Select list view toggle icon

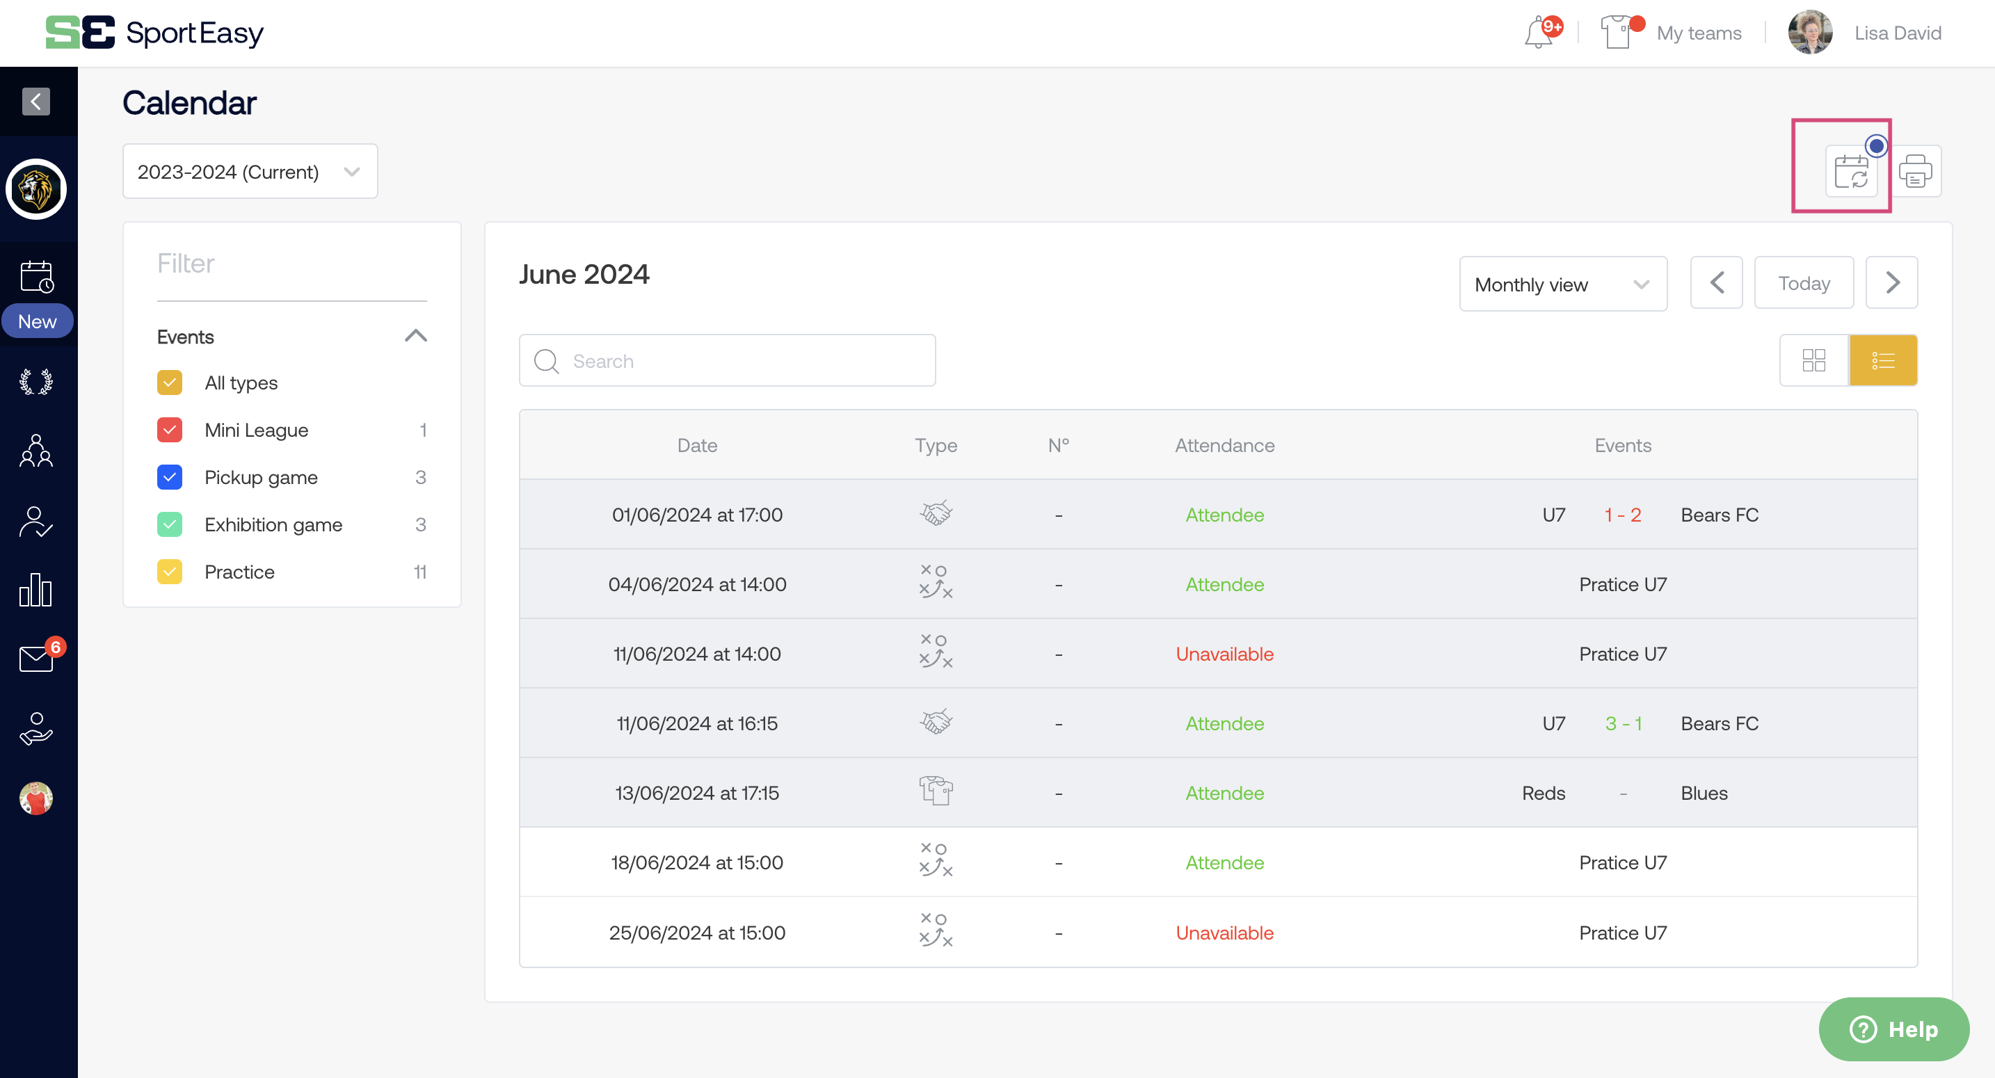(x=1883, y=360)
